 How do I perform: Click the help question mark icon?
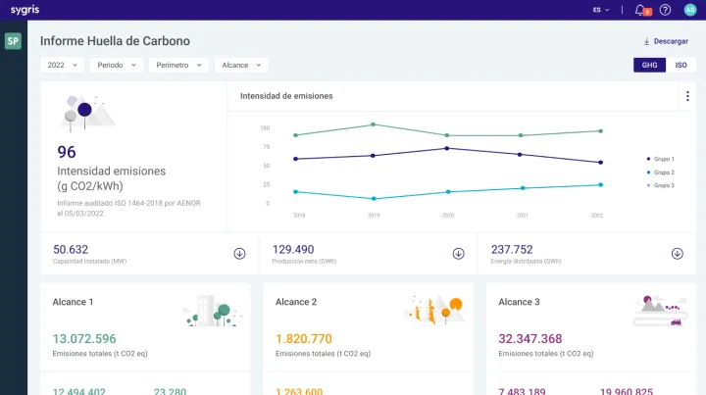point(665,10)
